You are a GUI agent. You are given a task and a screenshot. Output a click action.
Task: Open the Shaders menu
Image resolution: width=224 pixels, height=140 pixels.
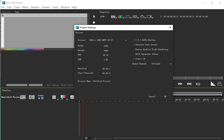coord(35,7)
